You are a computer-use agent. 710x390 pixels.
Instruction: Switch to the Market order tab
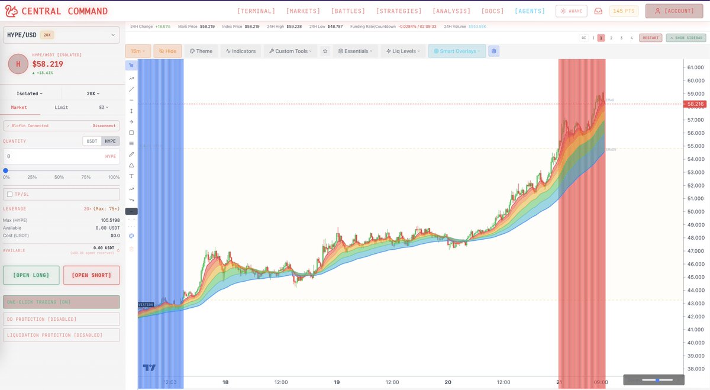tap(19, 107)
